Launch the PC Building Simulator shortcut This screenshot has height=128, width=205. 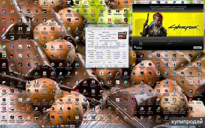pos(126,73)
